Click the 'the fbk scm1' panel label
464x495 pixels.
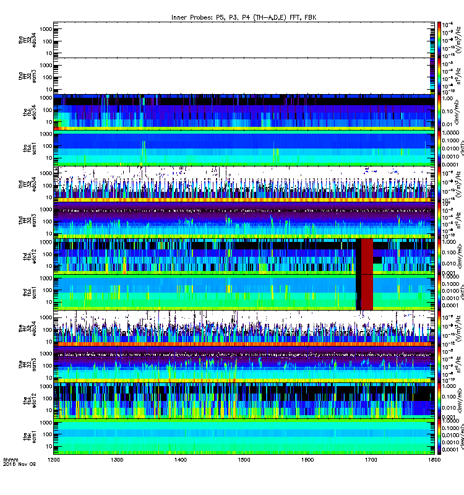[x=30, y=437]
